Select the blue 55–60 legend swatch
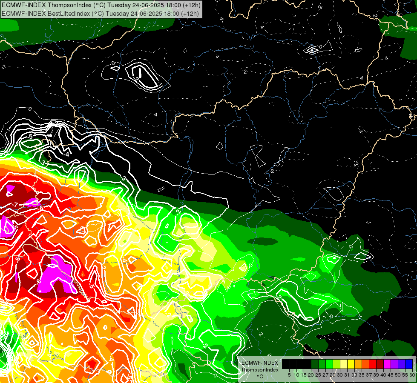This screenshot has width=417, height=383. point(409,364)
